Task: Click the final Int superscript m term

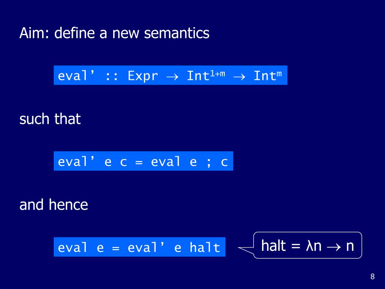Action: coord(268,75)
